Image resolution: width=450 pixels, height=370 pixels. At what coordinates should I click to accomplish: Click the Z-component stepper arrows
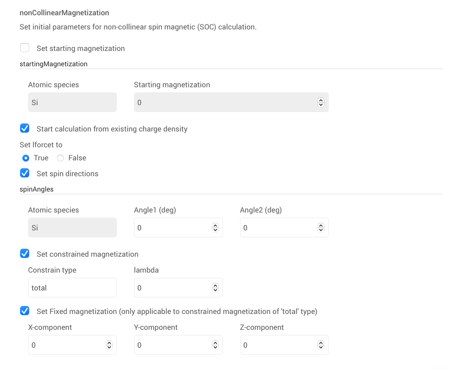[x=321, y=345]
